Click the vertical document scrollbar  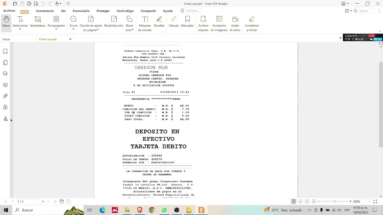381,105
